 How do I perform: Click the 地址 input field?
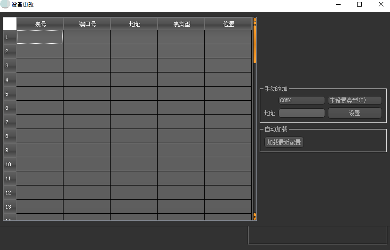pos(302,113)
